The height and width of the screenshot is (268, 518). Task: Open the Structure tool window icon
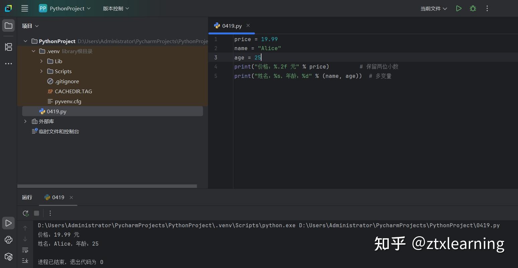(8, 47)
